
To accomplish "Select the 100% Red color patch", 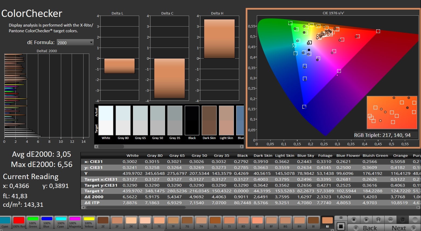I will [x=19, y=222].
